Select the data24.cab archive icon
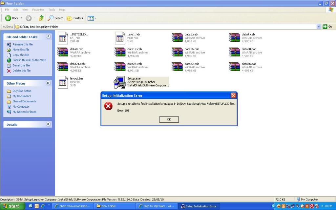 [63, 67]
